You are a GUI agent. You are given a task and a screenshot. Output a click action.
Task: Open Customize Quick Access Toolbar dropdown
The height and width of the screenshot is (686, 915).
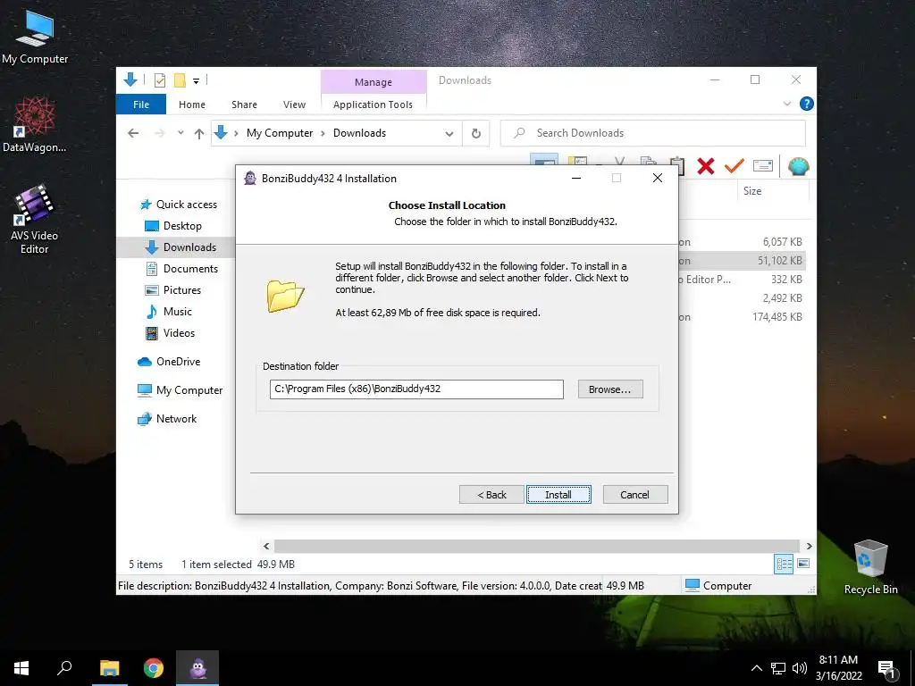[196, 81]
